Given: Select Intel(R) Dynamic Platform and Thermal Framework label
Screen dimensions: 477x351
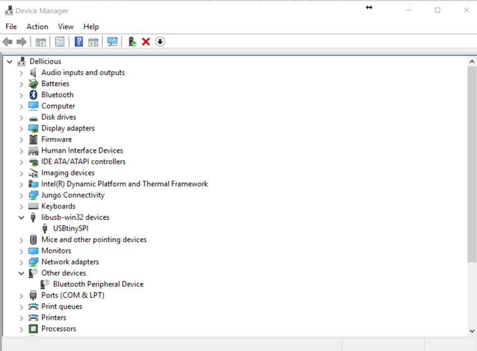Looking at the screenshot, I should click(125, 184).
